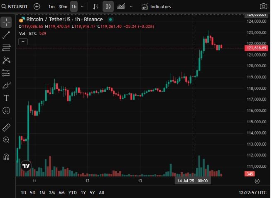Screen dimensions: 272x198
Task: Take a chart snapshot with camera icon
Action: pos(263,6)
